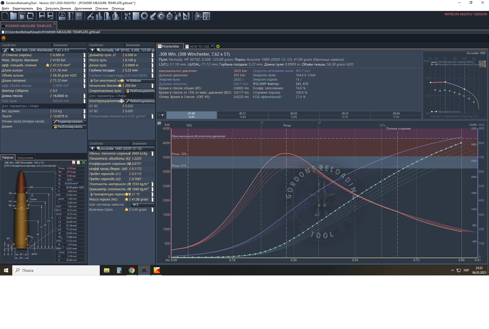
Task: Toggle checkbox beside Macca пули value
Action: click(152, 60)
